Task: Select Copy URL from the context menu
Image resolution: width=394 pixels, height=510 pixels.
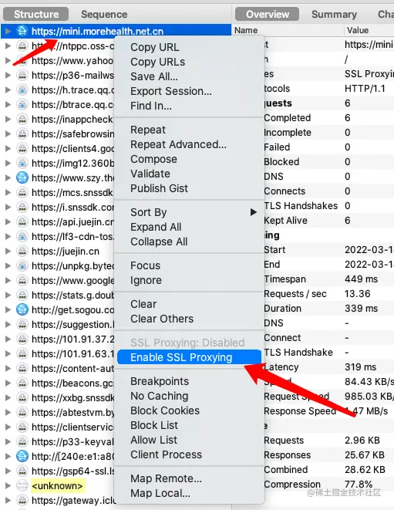Action: tap(155, 47)
